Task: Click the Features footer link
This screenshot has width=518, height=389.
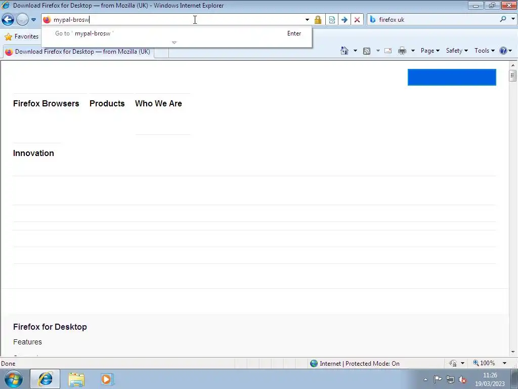Action: [x=27, y=342]
